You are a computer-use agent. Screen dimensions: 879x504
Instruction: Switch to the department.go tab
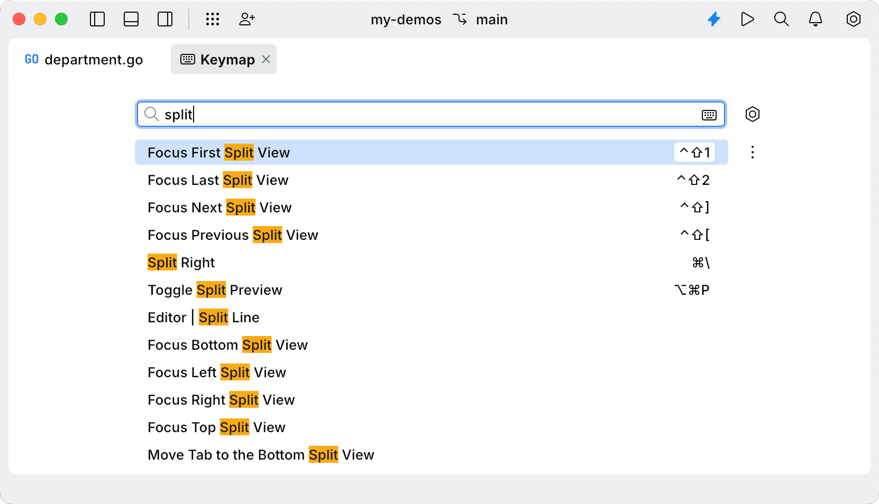(85, 59)
